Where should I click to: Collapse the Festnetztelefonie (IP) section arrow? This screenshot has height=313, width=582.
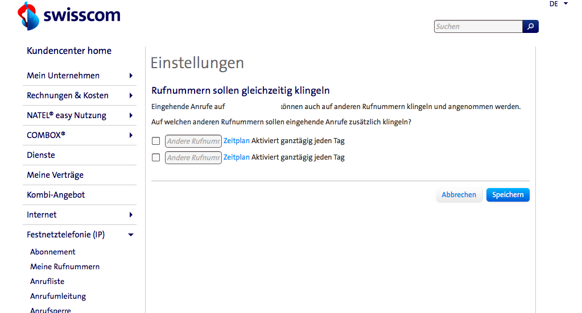[x=131, y=235]
